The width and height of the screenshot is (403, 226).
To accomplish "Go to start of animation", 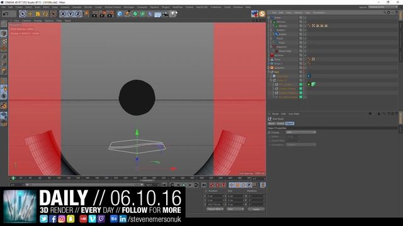I will click(164, 185).
